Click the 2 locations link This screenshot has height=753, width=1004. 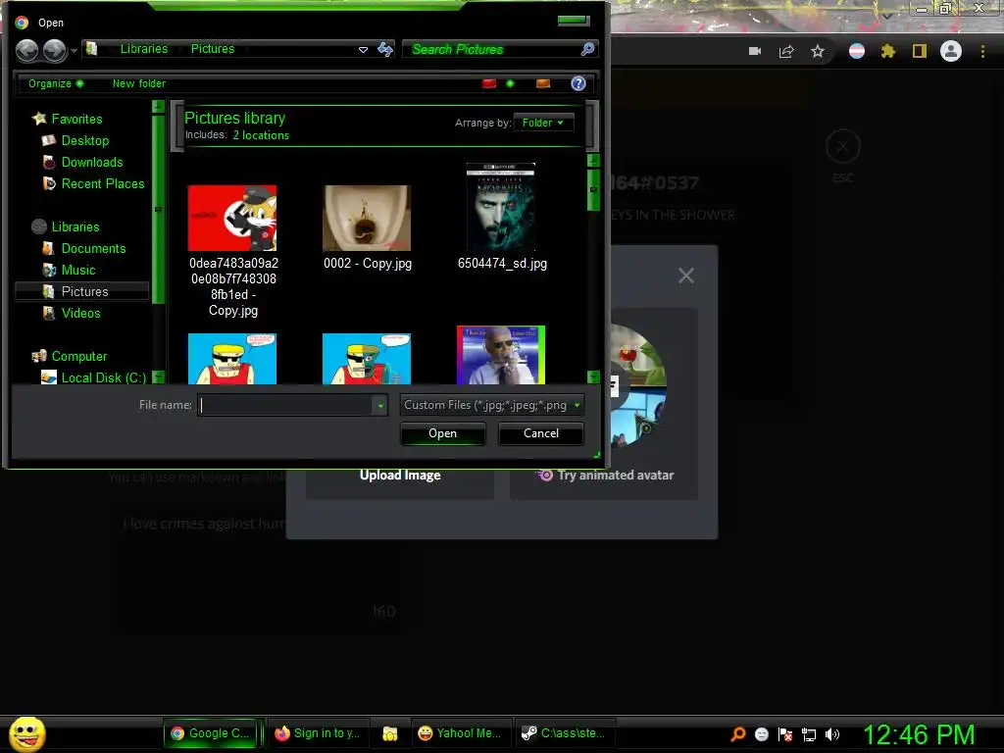coord(261,135)
